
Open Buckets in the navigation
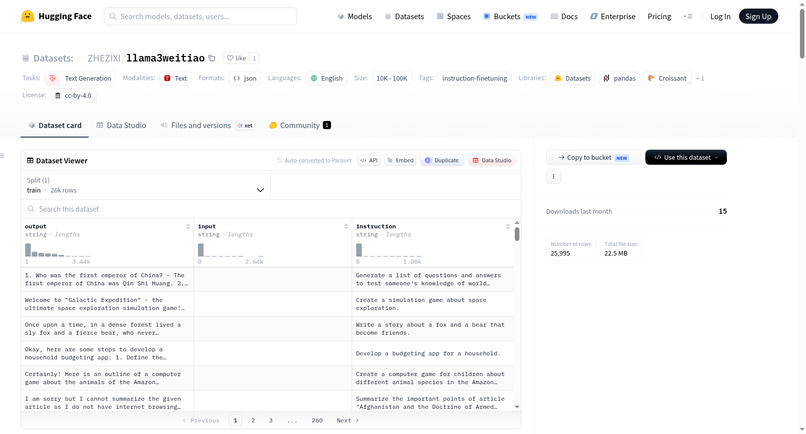(510, 16)
